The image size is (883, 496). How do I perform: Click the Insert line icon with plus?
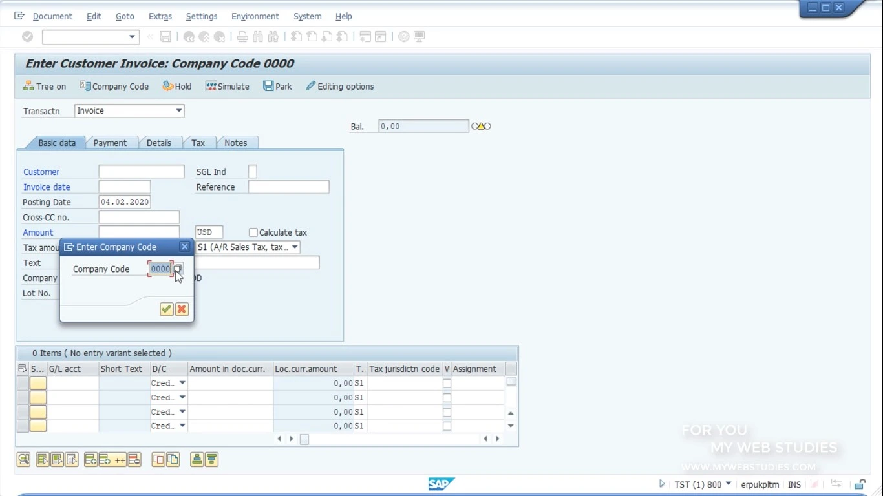[x=90, y=460]
